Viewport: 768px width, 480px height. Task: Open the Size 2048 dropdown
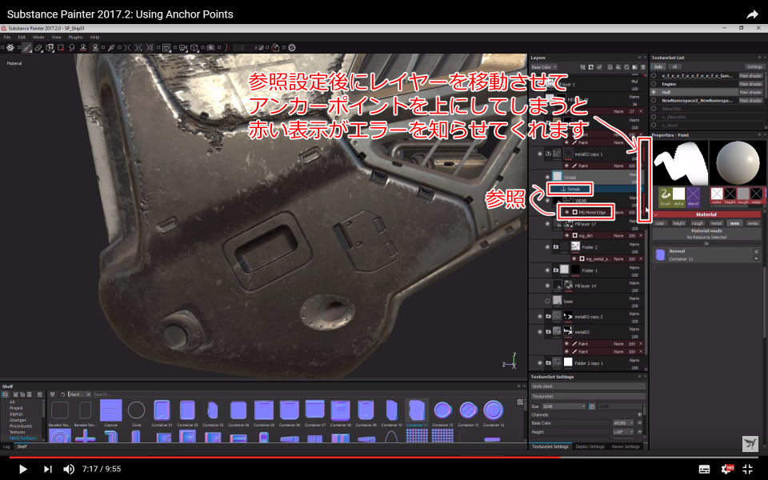coord(564,406)
